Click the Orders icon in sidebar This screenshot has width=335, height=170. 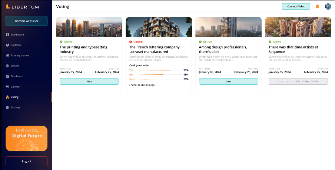tap(7, 66)
